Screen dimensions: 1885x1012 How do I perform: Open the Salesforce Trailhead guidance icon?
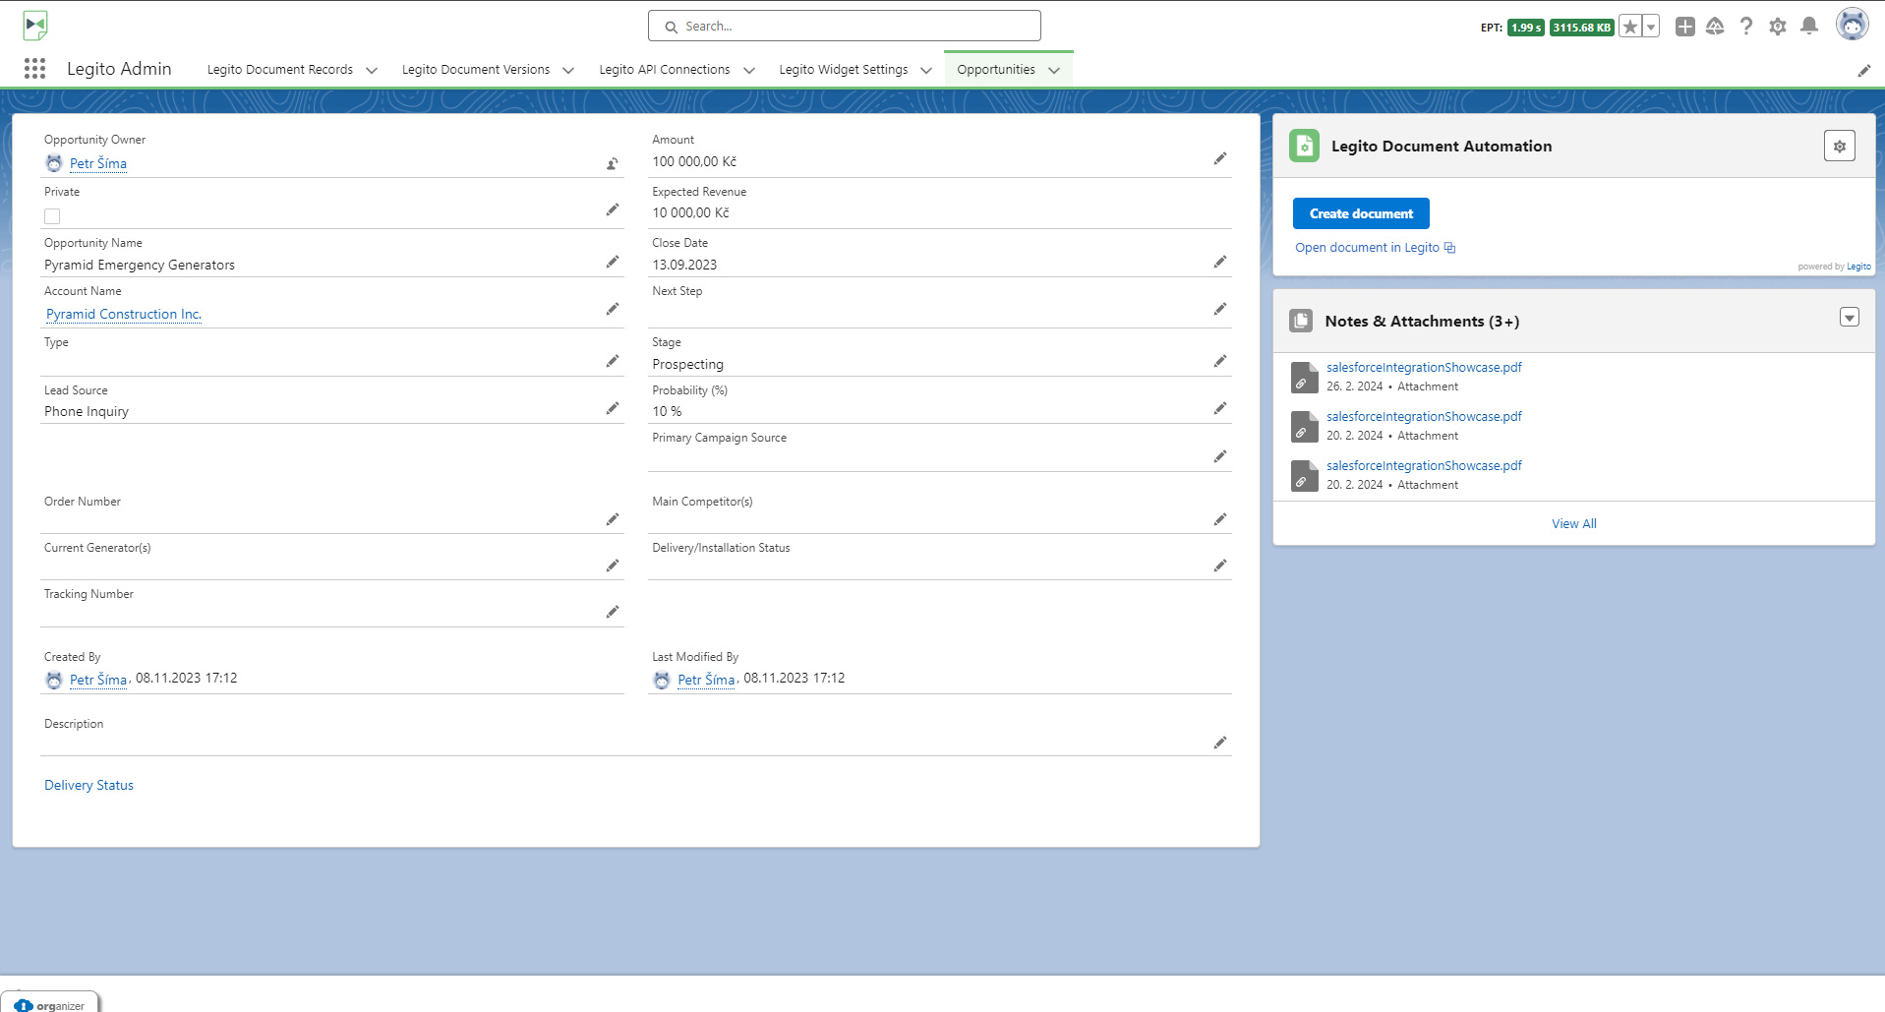coord(1715,27)
